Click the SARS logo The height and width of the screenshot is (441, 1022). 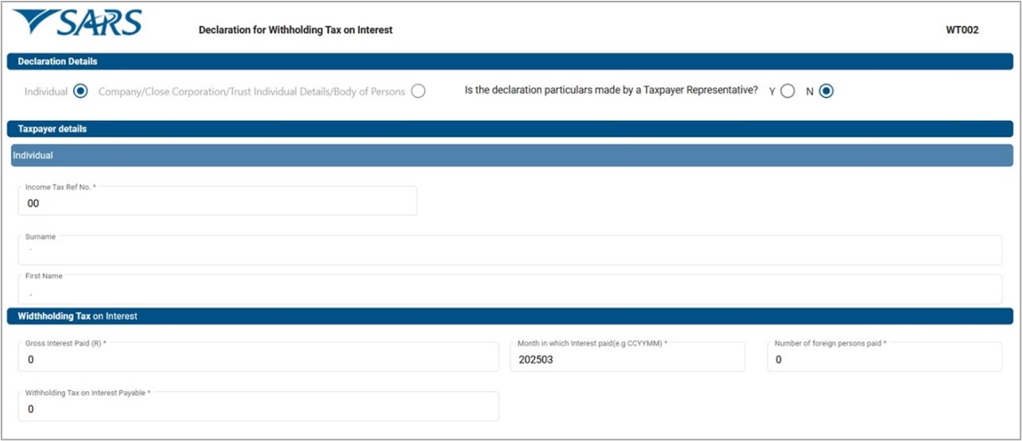tap(77, 22)
